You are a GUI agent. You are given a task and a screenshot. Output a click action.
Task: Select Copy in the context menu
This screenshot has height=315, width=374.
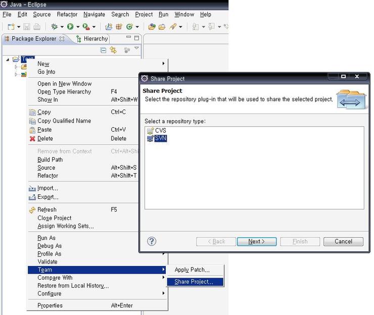(x=83, y=112)
